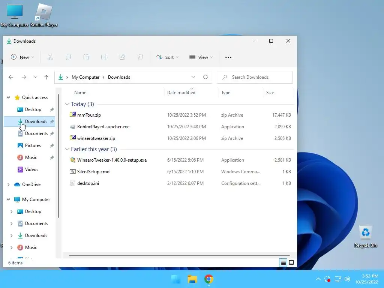Open the Sort options dropdown

click(168, 57)
